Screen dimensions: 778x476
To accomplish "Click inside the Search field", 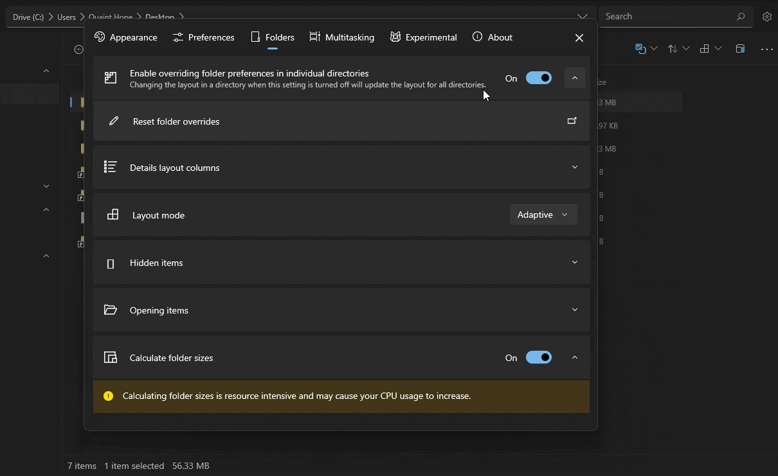I will click(x=669, y=15).
